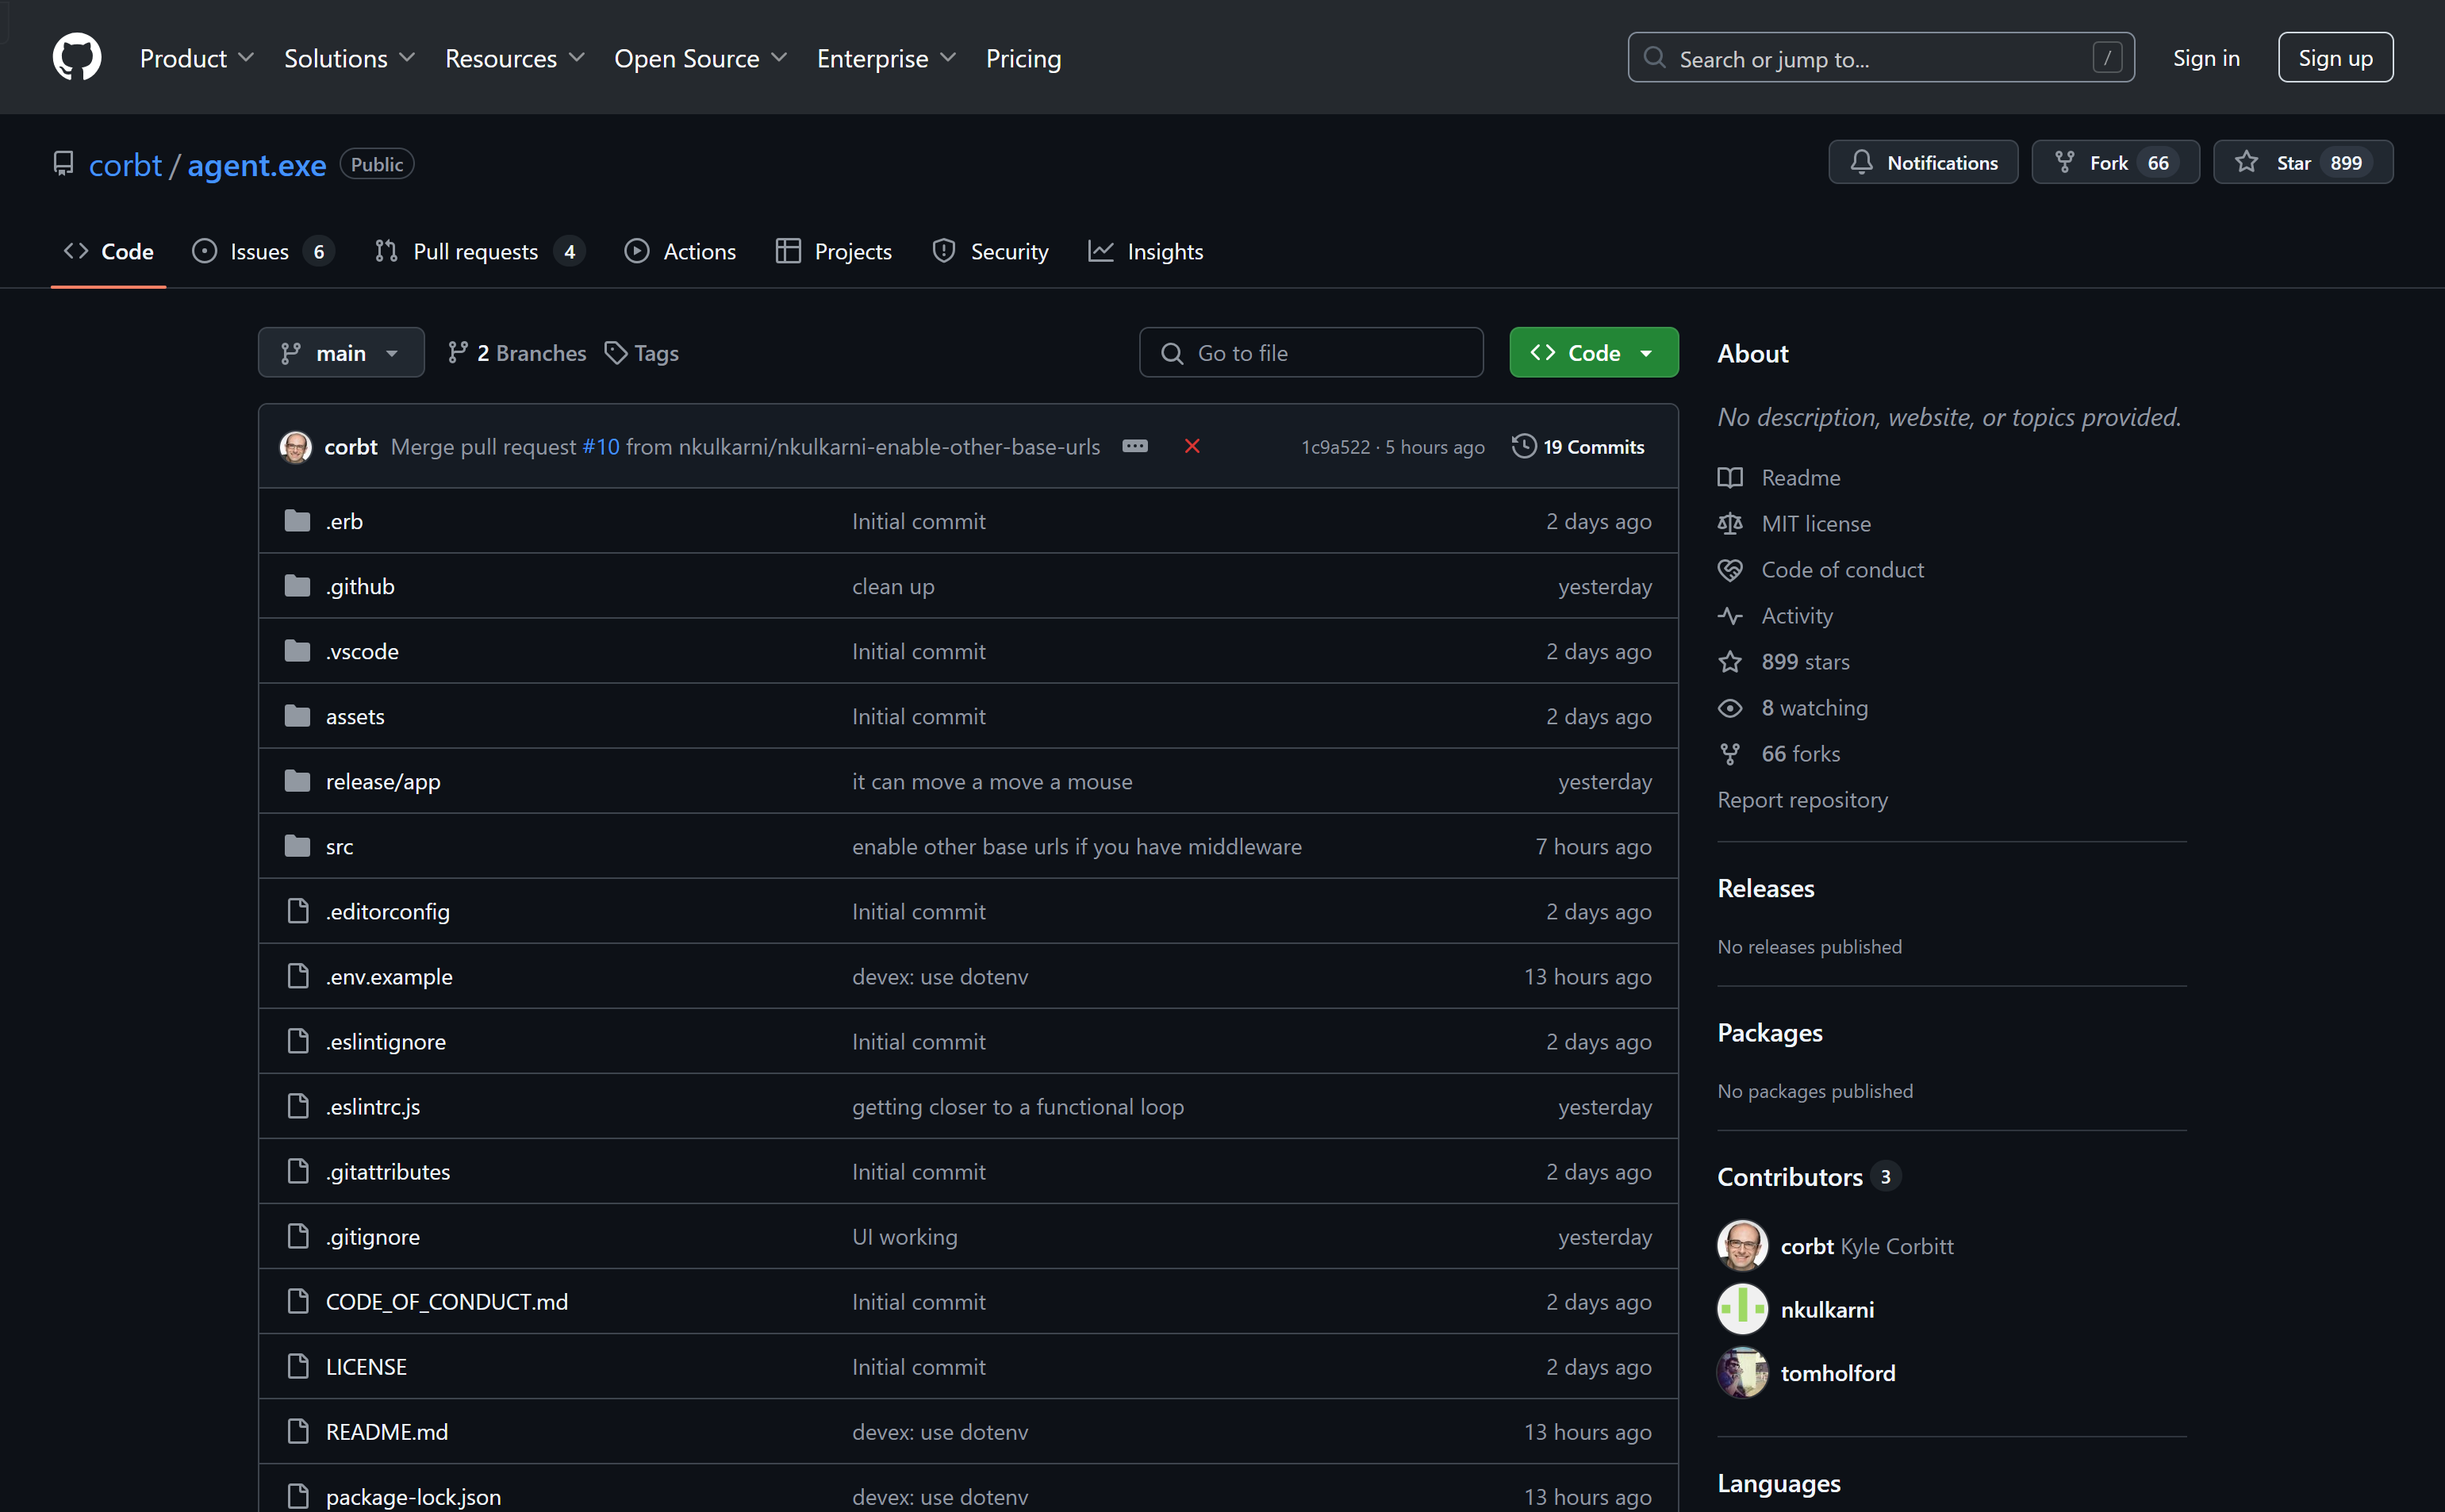
Task: Click corbt avatar in latest commit row
Action: click(295, 446)
